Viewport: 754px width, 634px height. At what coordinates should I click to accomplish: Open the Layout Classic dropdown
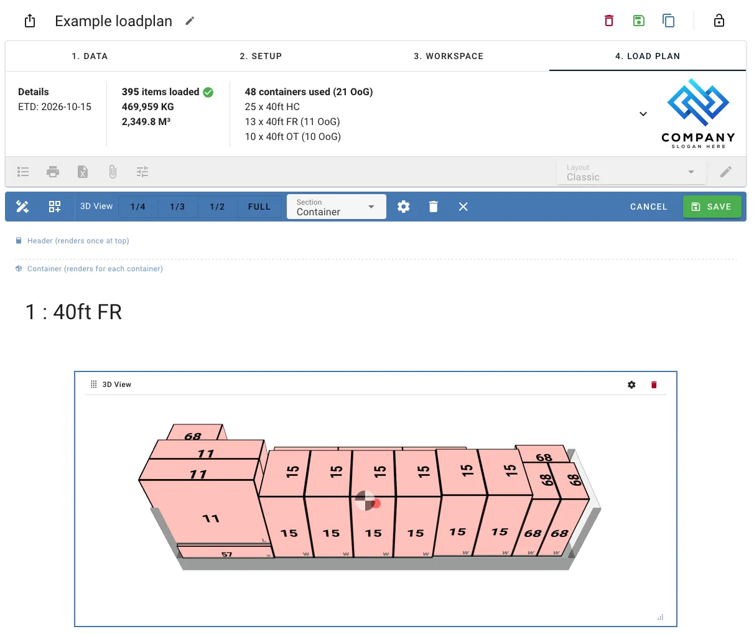click(631, 172)
